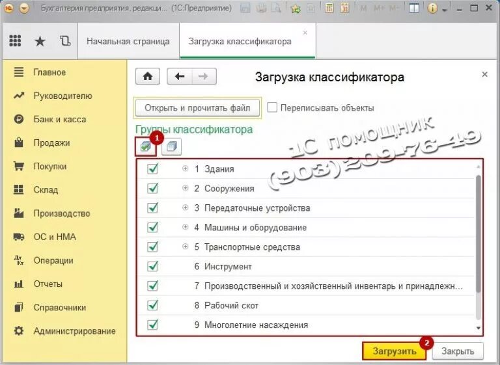The image size is (500, 365).
Task: Click the list scroll-down arrow
Action: 479,328
